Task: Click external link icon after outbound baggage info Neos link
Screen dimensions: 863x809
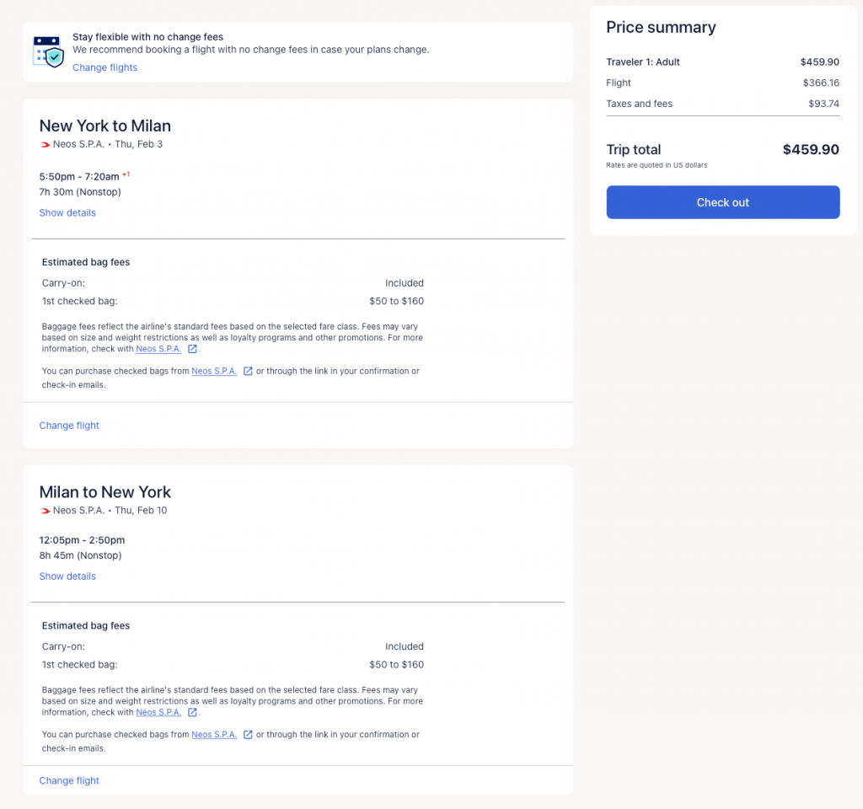Action: (192, 349)
